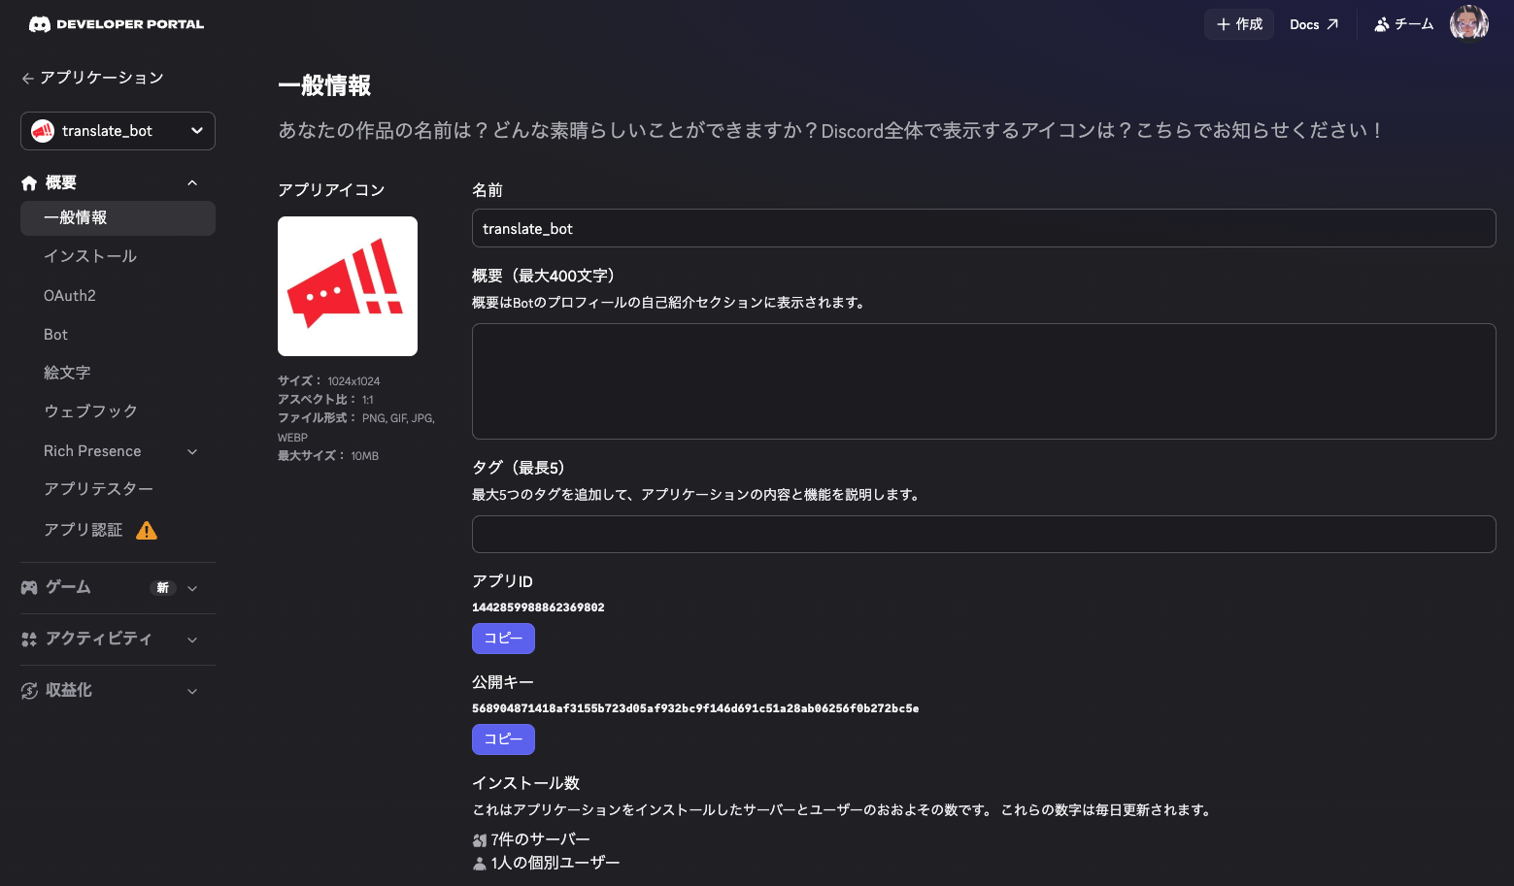Click the app ID number 1442859988862369802
Screen dimensions: 1514x886
pyautogui.click(x=538, y=607)
